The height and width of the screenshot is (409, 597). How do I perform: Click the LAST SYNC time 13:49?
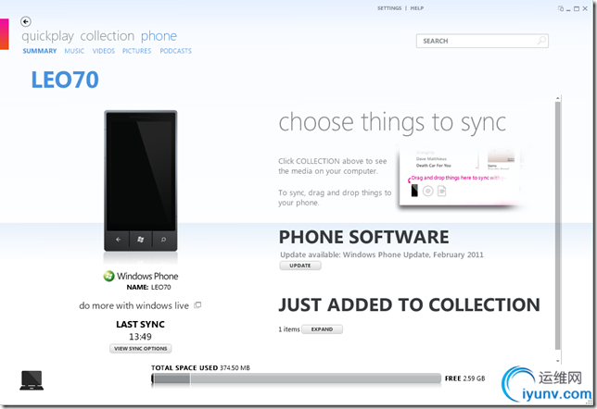140,337
